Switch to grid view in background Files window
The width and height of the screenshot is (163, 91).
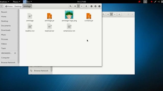tap(111, 14)
